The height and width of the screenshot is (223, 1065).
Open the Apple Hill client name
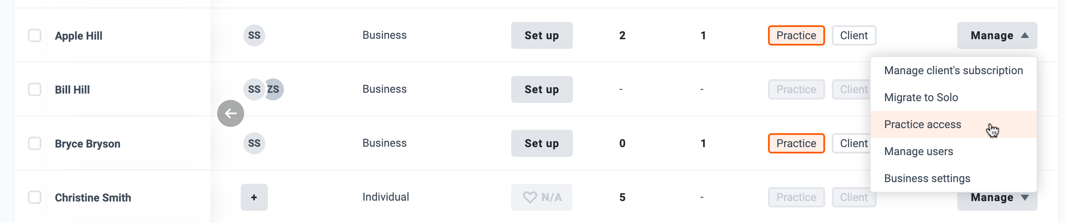click(x=79, y=36)
